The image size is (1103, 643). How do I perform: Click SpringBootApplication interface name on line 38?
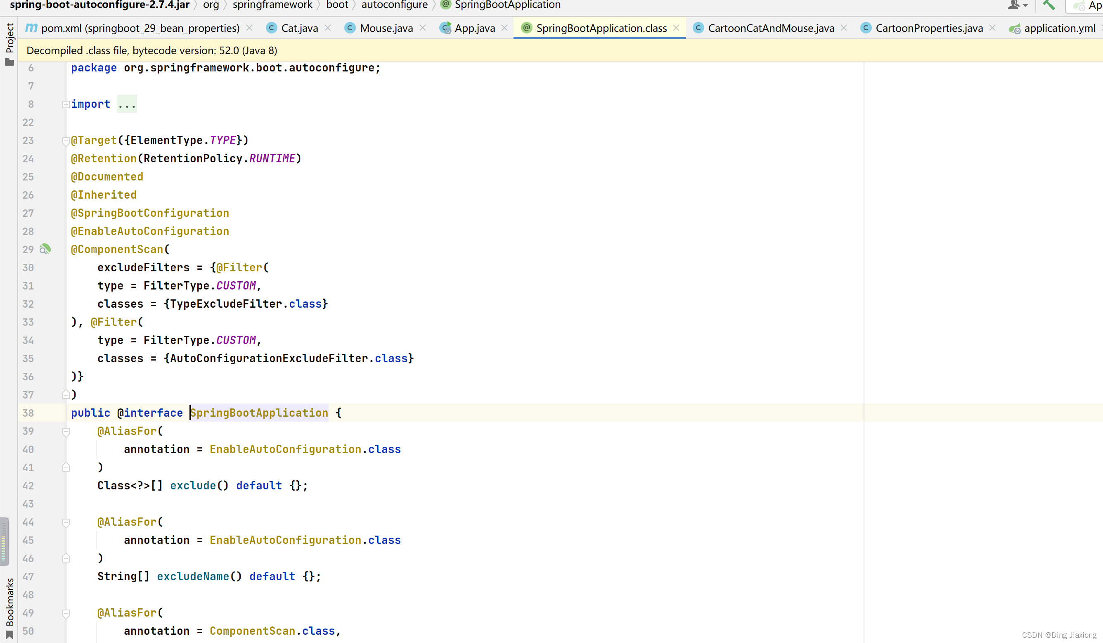click(259, 413)
